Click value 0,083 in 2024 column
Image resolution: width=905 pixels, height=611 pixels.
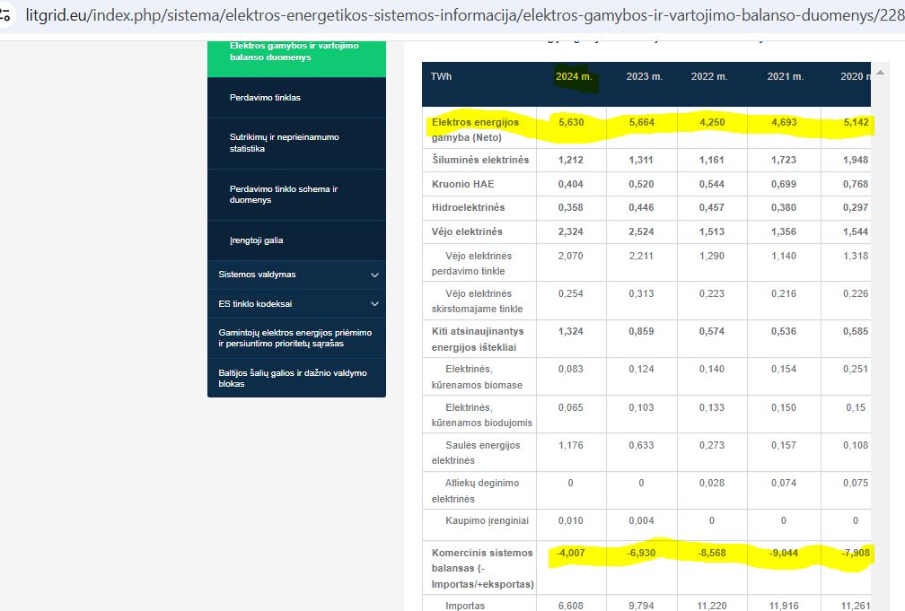point(570,369)
